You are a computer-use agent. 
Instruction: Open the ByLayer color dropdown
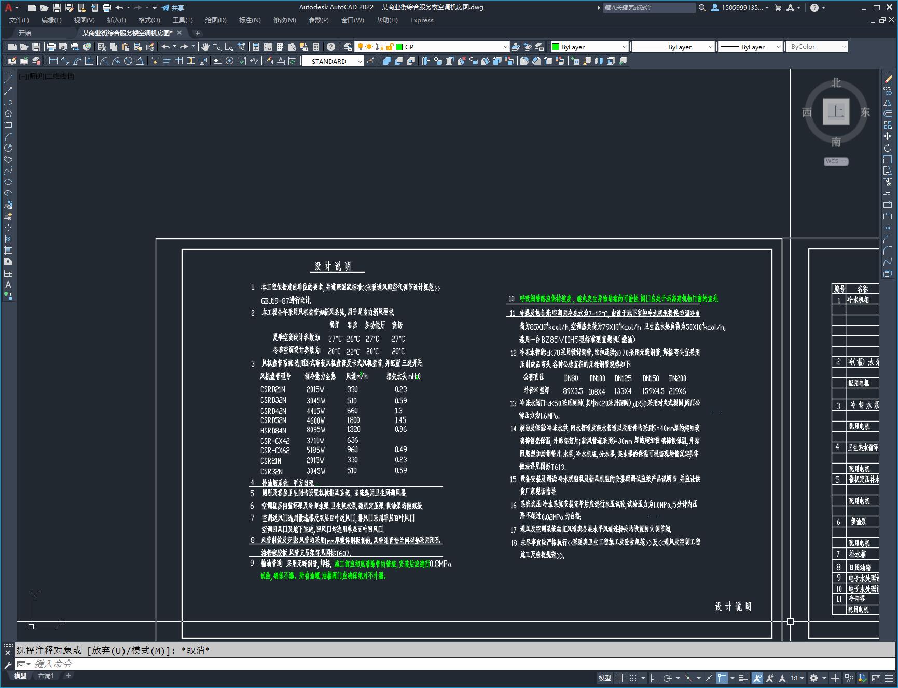625,47
